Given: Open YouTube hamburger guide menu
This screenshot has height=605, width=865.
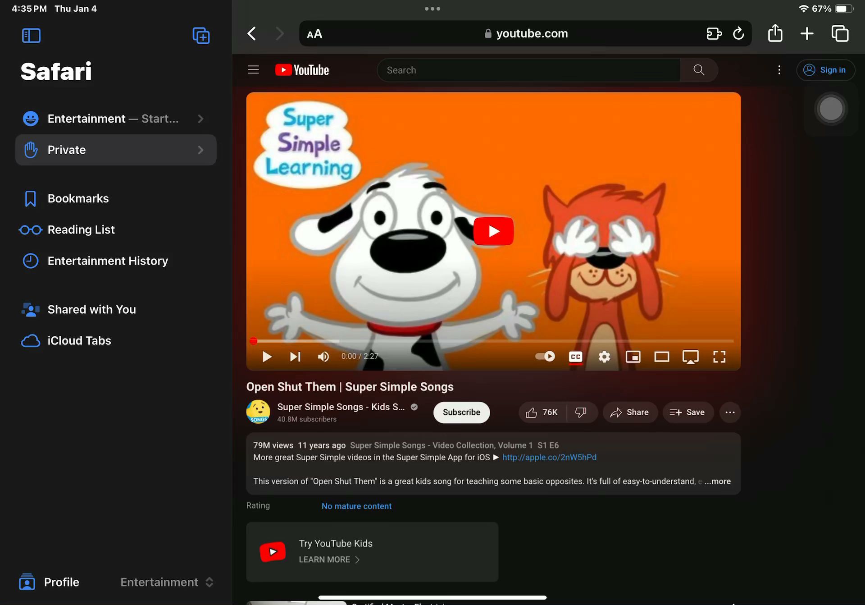Looking at the screenshot, I should pos(253,70).
